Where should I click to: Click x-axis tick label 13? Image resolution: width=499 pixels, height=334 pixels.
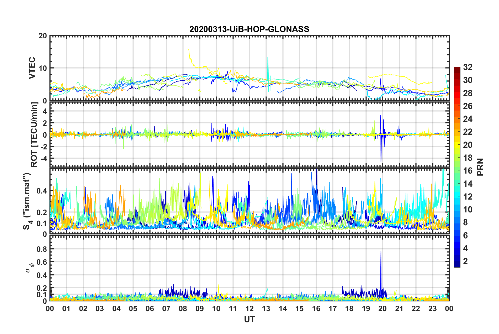click(266, 309)
